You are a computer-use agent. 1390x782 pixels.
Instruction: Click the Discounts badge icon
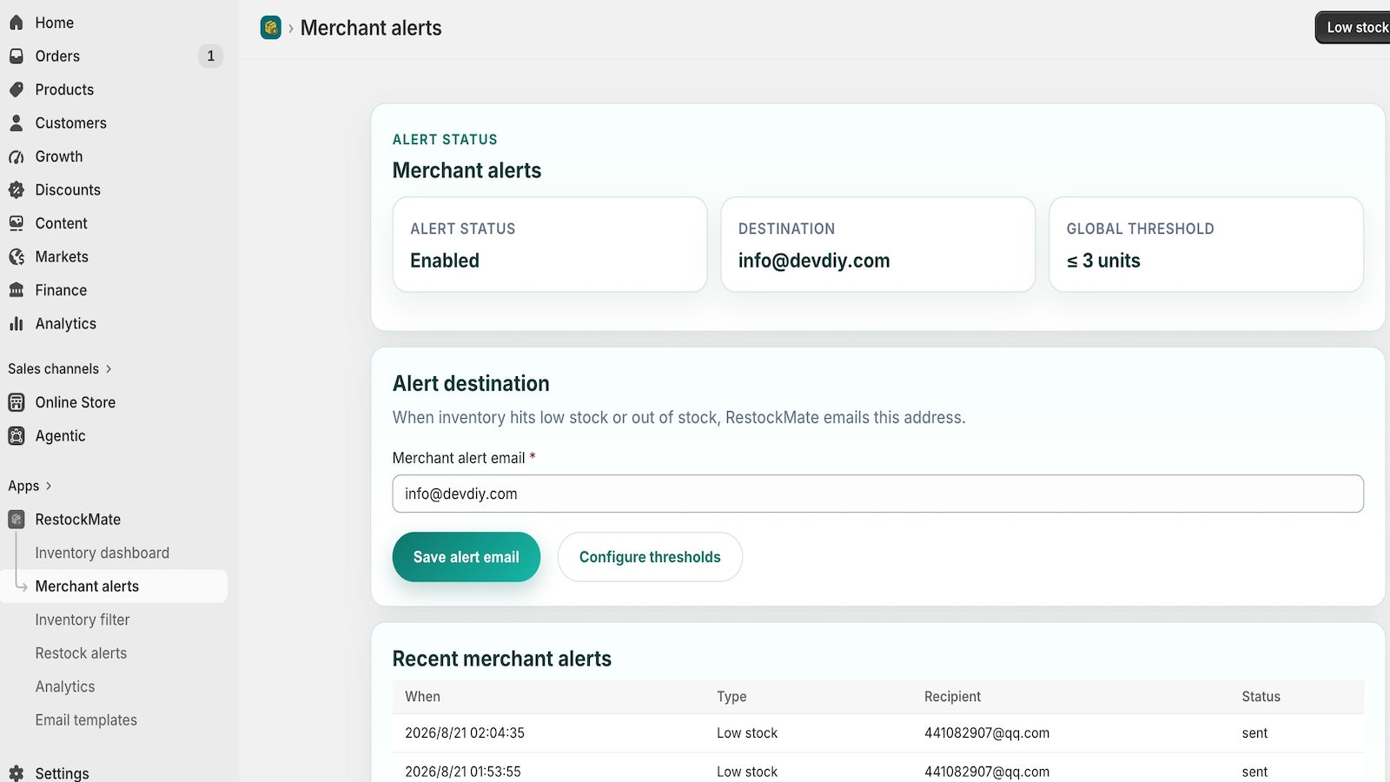[x=17, y=189]
